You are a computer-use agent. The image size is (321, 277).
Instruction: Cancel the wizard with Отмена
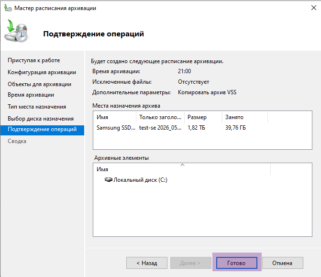pos(283,263)
